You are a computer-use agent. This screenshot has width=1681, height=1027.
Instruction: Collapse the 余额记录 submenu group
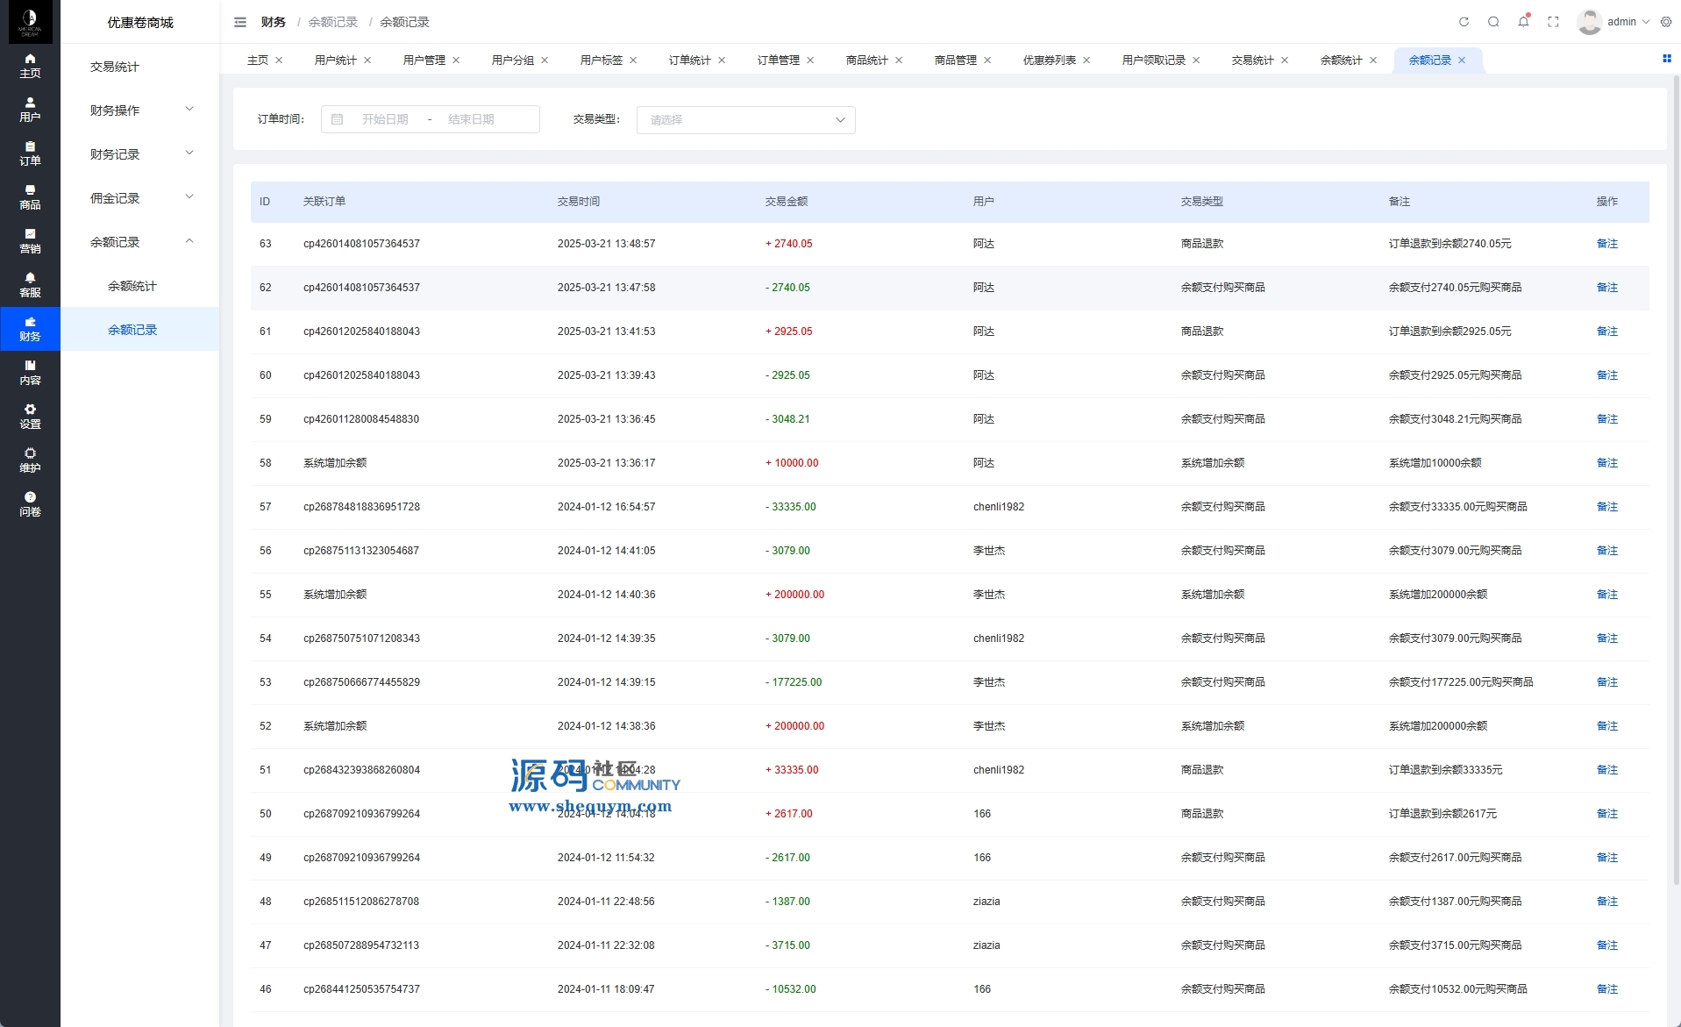pos(140,242)
